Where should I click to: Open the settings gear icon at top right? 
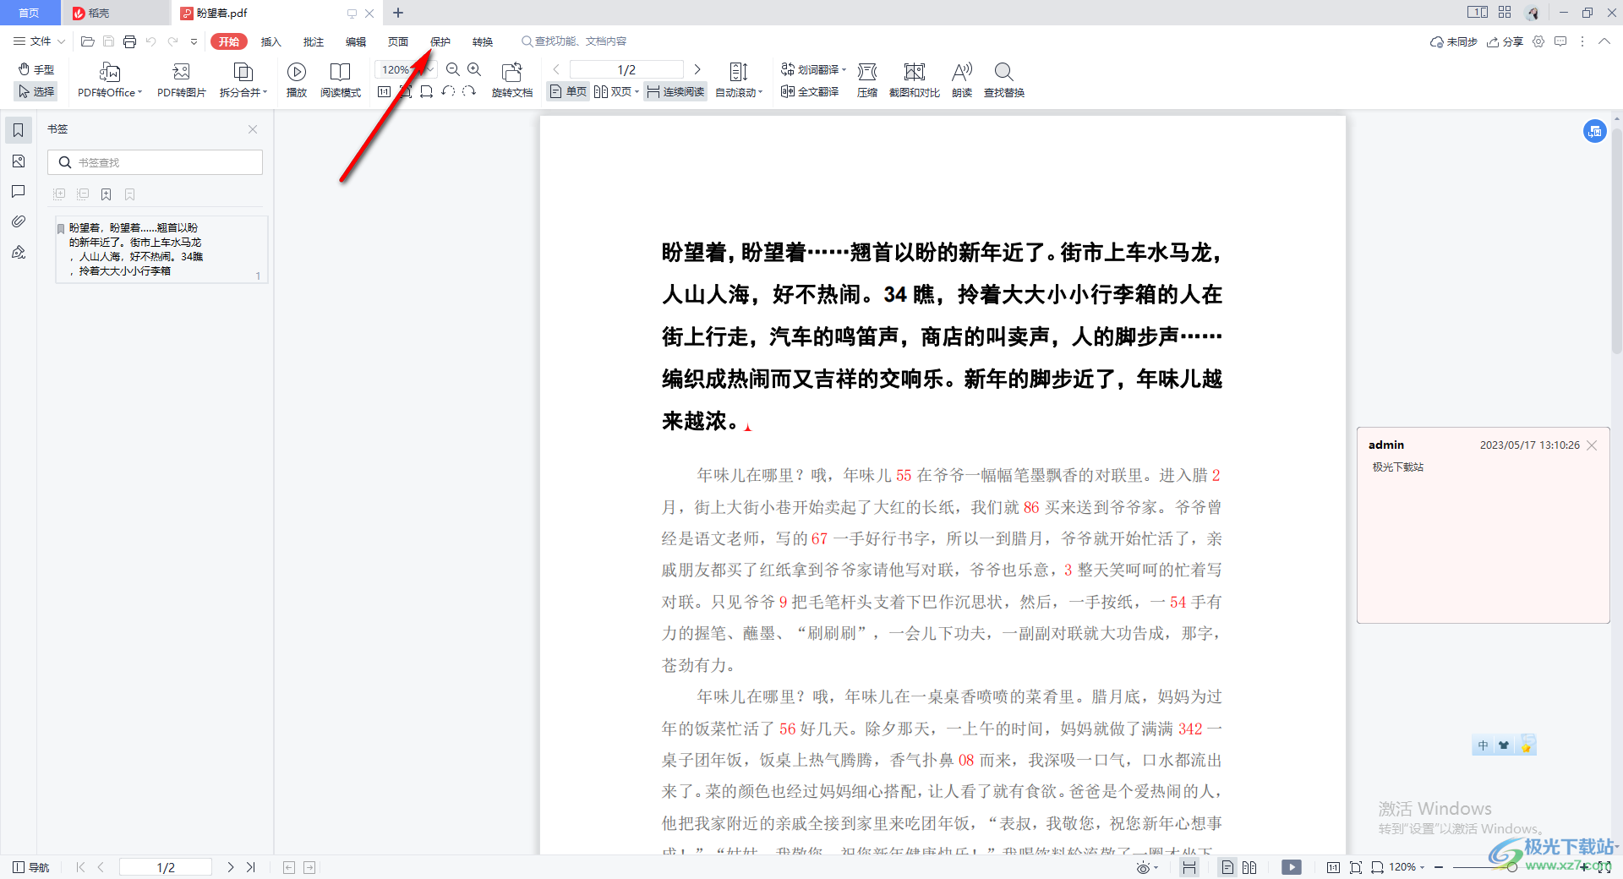pos(1538,41)
